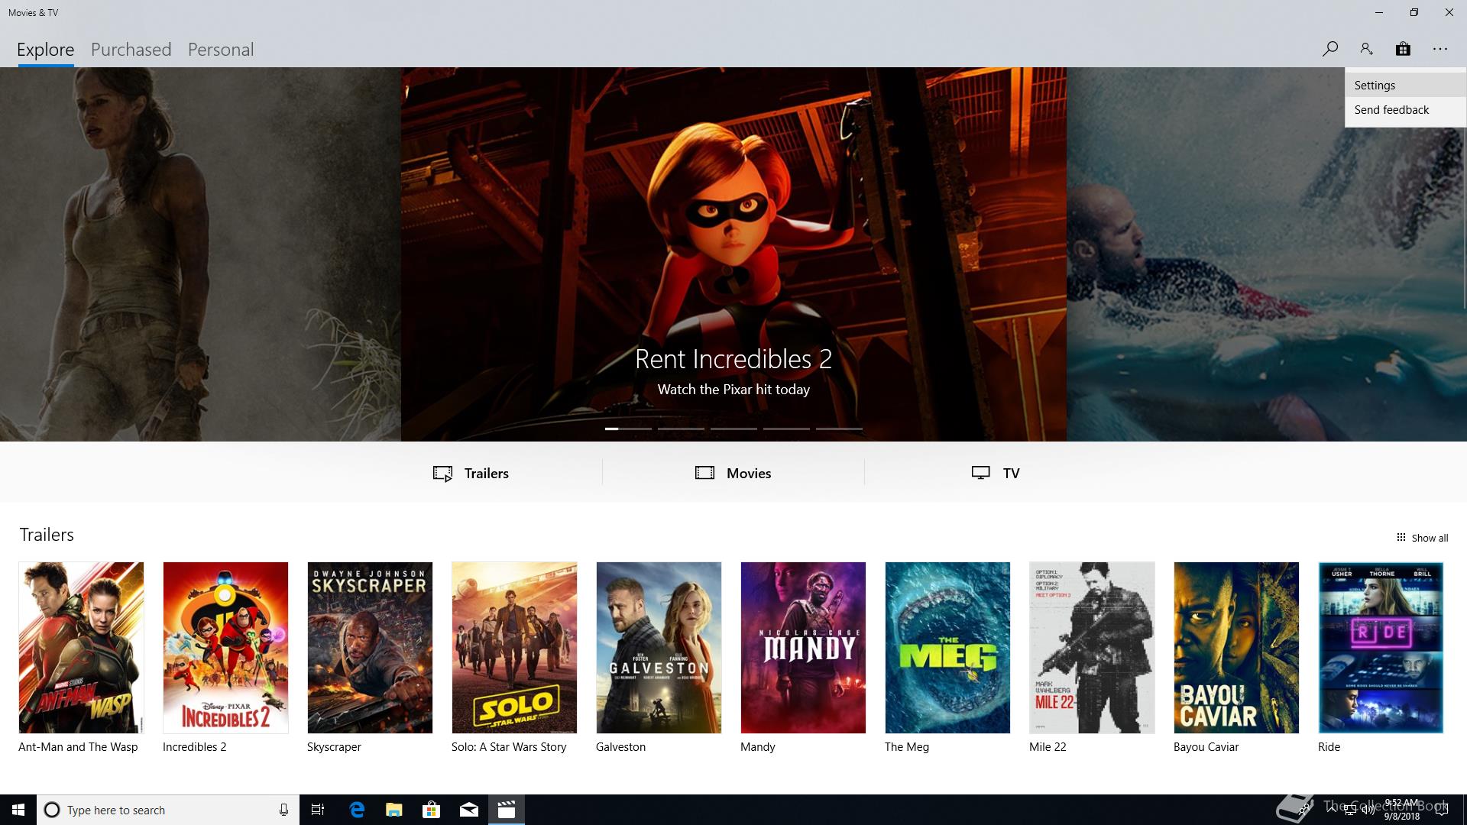Click Rent Incredibles 2 banner title
Viewport: 1467px width, 825px height.
click(x=733, y=359)
